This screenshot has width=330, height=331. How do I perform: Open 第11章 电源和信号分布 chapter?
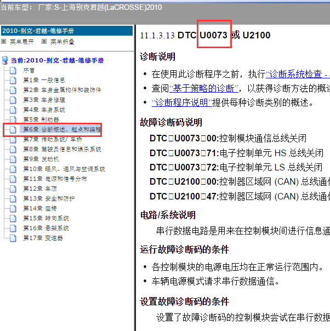[55, 179]
